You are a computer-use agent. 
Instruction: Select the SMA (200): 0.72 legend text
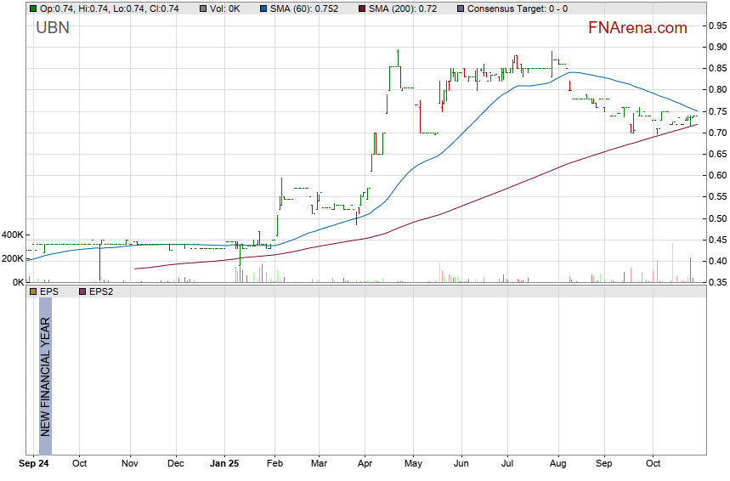coord(401,8)
